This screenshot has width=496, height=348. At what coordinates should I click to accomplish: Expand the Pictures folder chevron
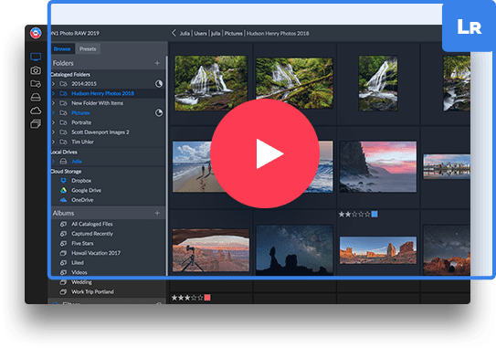54,112
